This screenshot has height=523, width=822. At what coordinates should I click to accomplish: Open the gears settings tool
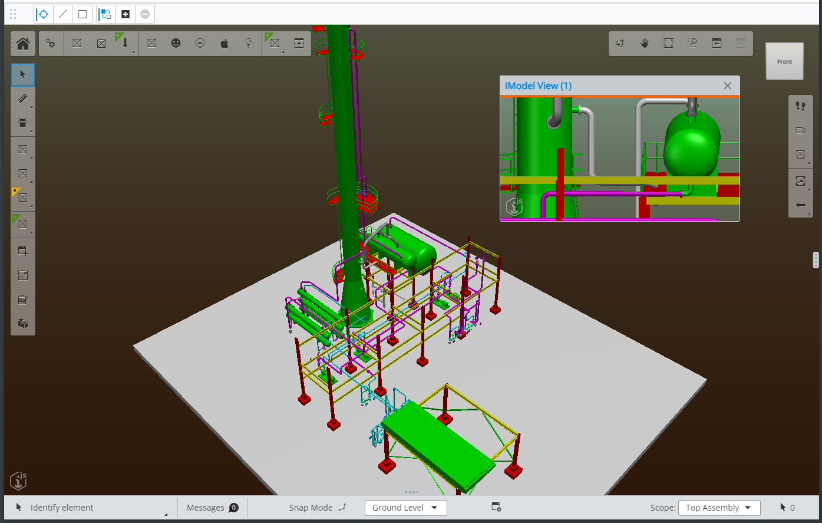(51, 44)
